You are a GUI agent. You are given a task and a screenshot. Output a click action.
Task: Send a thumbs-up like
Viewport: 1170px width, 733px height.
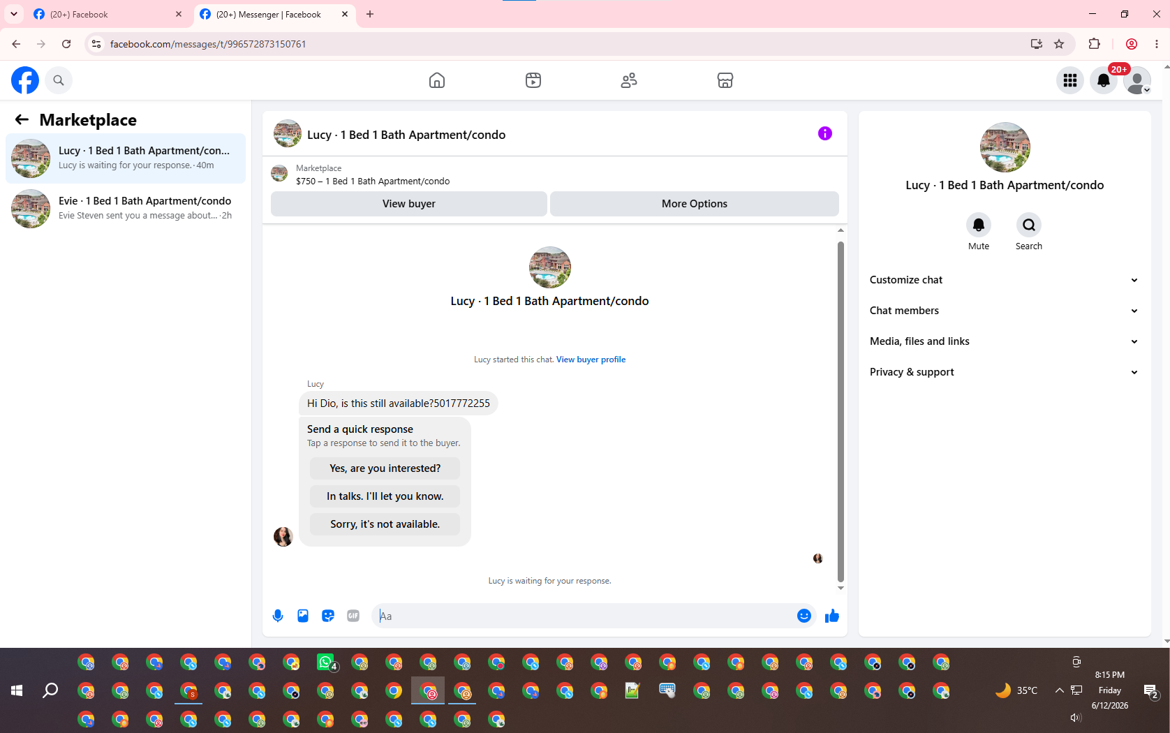click(x=832, y=616)
